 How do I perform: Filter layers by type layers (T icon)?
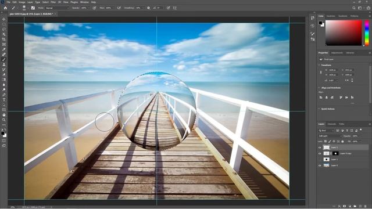(x=347, y=131)
